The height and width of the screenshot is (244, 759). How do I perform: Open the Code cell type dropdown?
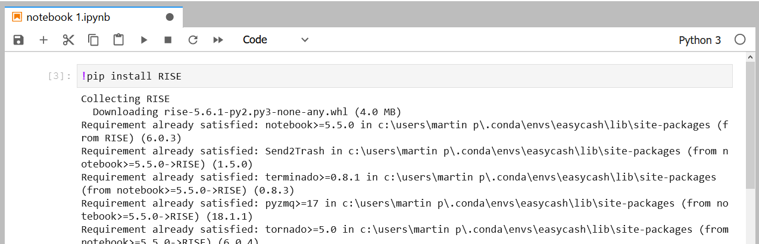pyautogui.click(x=276, y=40)
